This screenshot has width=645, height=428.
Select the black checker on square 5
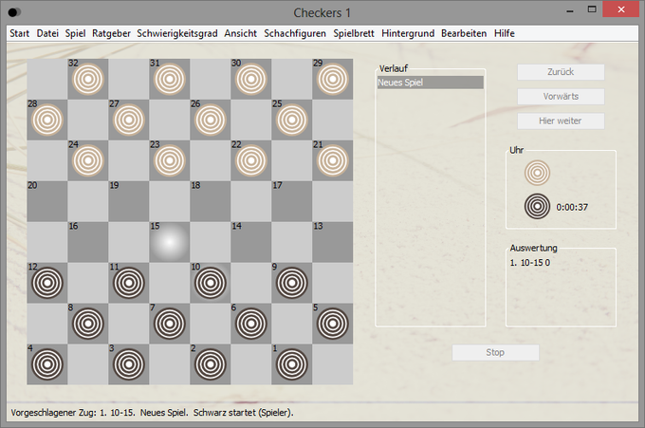point(332,324)
